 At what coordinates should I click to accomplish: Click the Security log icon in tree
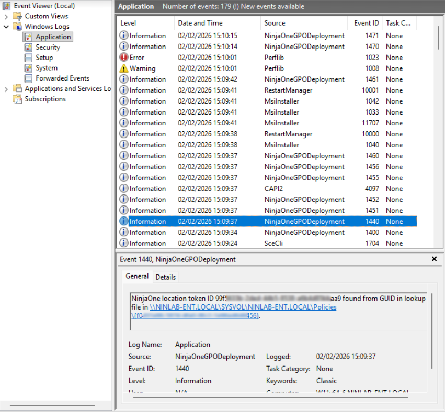[x=28, y=47]
